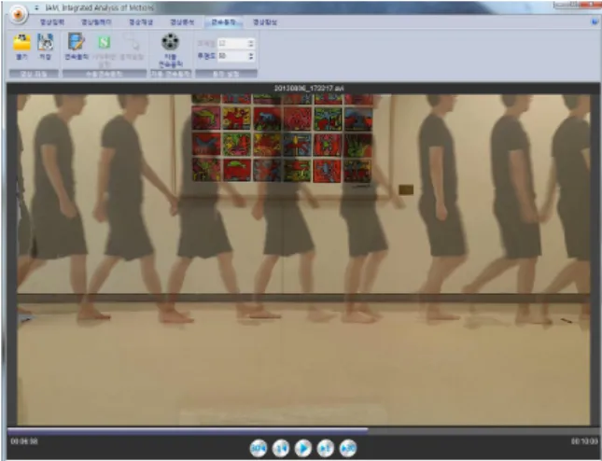The image size is (602, 461).
Task: Click the video progress seek bar
Action: pyautogui.click(x=303, y=431)
